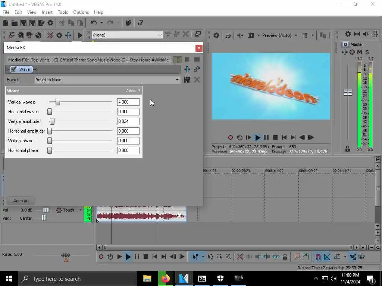Expand the undo history dropdown arrow
Image resolution: width=382 pixels, height=286 pixels.
point(101,23)
